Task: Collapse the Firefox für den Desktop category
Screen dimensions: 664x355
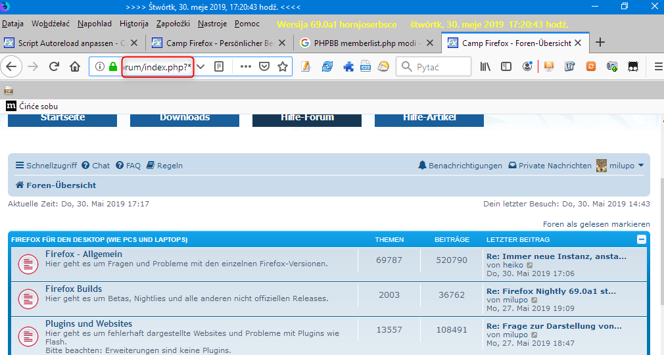Action: pyautogui.click(x=641, y=240)
